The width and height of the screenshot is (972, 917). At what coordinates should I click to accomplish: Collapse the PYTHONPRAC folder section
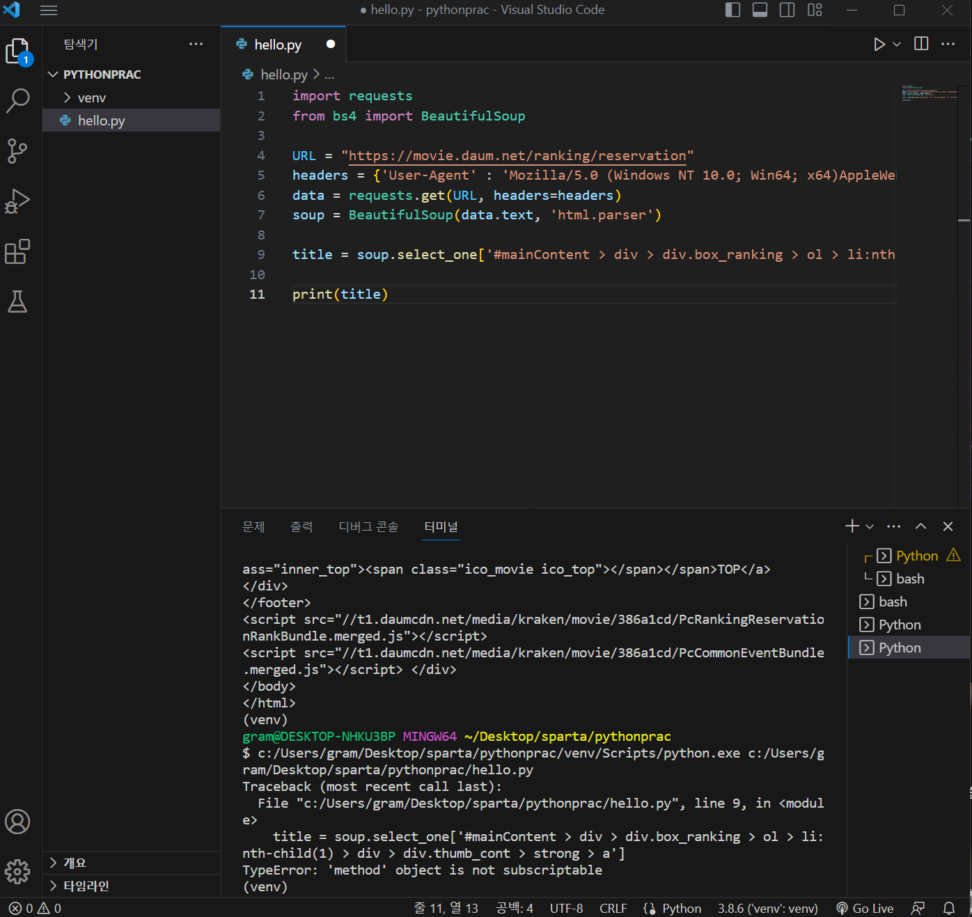click(x=131, y=75)
